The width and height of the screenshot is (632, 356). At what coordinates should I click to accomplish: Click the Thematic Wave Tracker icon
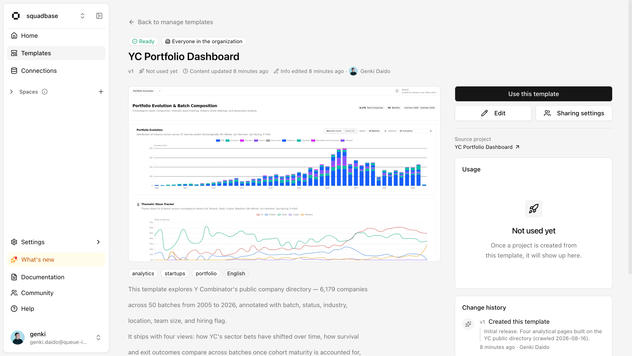[138, 205]
